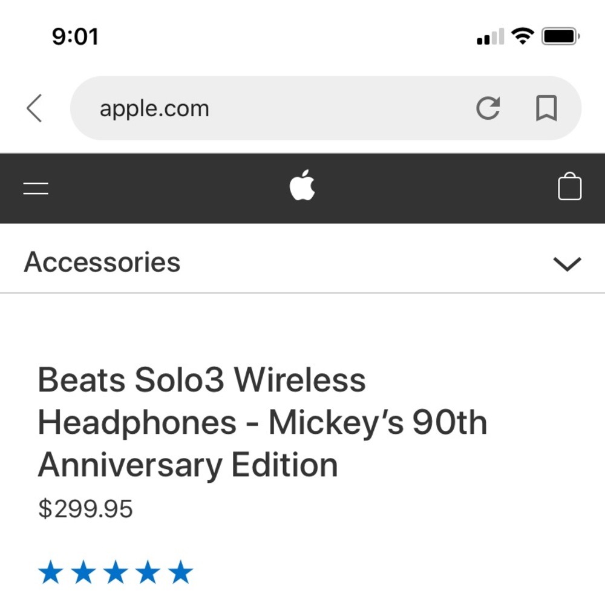Reload the apple.com page
The height and width of the screenshot is (605, 605).
coord(488,109)
